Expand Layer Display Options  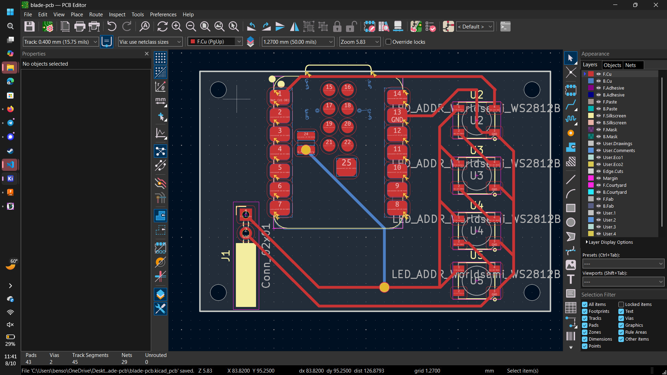[x=610, y=242]
